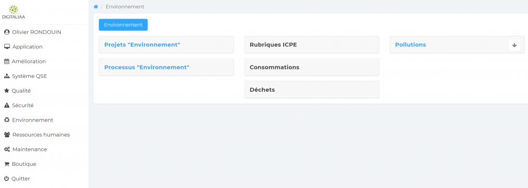Click the star icon next to Qualité
This screenshot has width=528, height=188.
6,91
